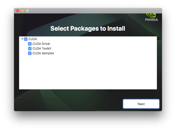Uncheck the top-level CUDA checkbox
Image resolution: width=176 pixels, height=131 pixels.
point(26,39)
